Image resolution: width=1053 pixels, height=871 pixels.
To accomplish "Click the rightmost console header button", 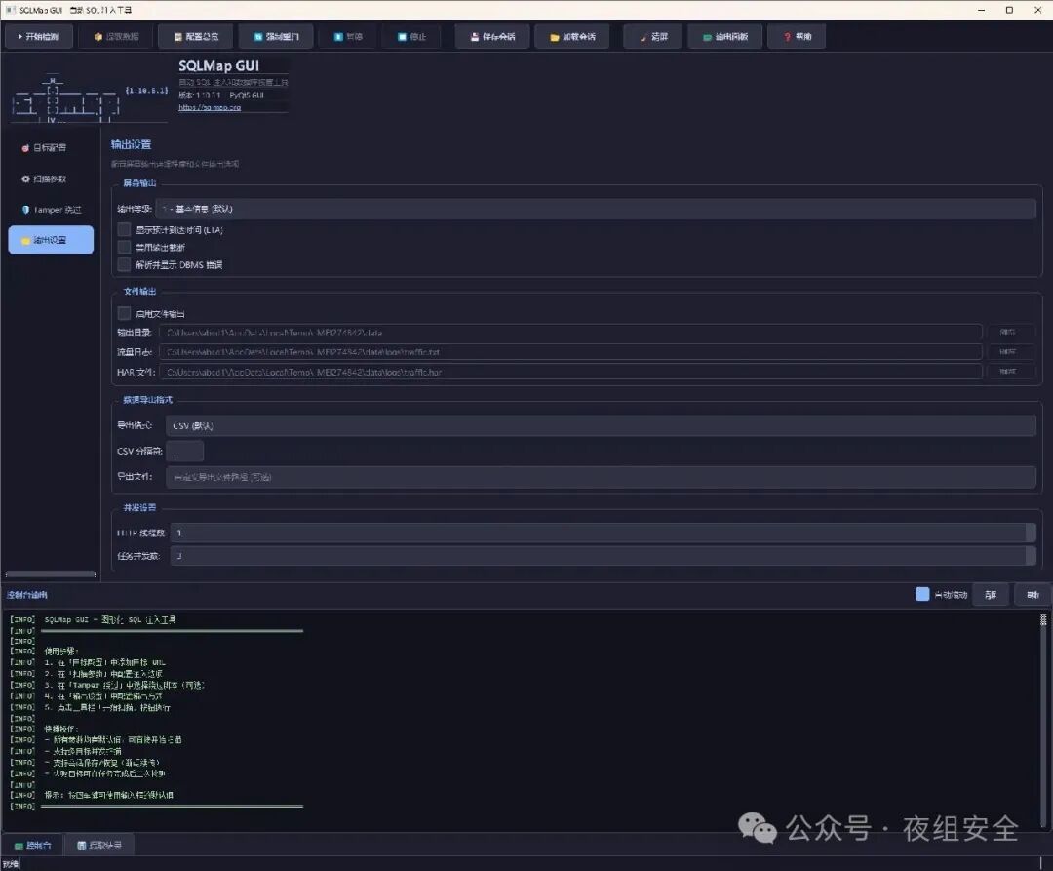I will (x=1033, y=595).
